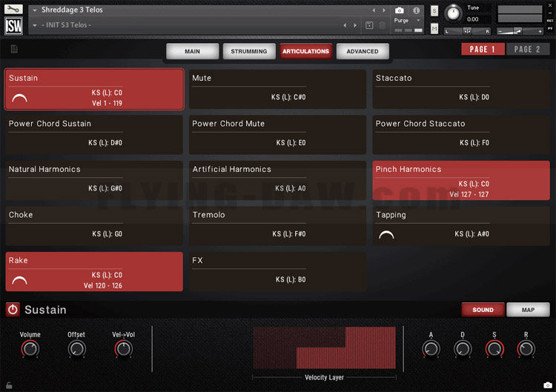Switch to the STRUMMING tab

click(249, 51)
